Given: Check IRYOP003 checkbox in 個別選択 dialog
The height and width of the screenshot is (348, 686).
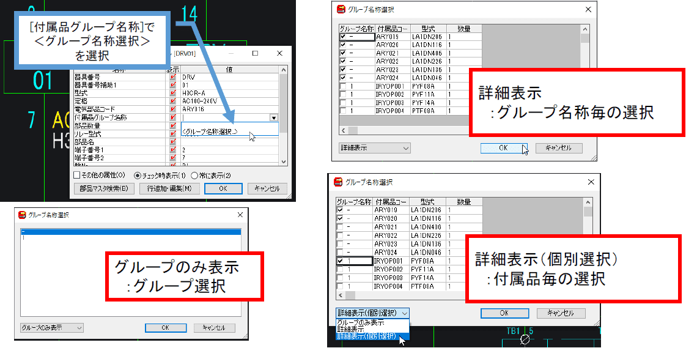Looking at the screenshot, I should coord(340,278).
